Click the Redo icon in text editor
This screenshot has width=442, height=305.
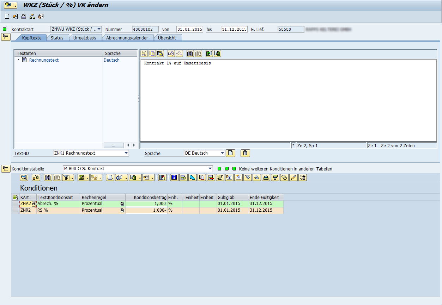pyautogui.click(x=179, y=54)
